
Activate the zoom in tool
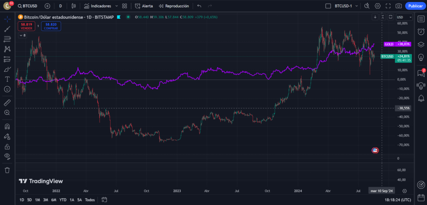coord(8,112)
